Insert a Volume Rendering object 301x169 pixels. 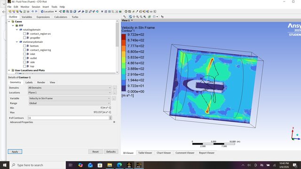click(x=75, y=11)
